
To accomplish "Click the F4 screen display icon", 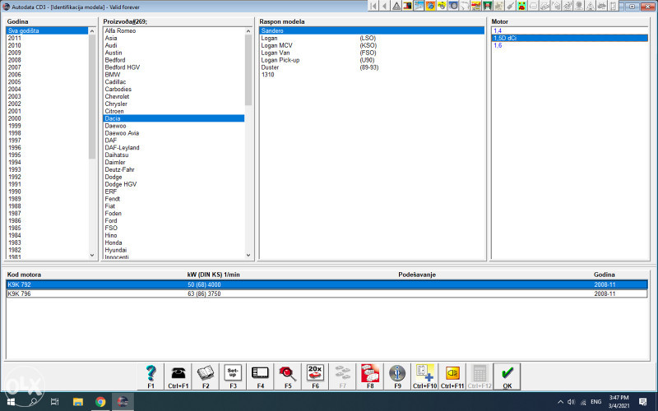I will (x=260, y=376).
